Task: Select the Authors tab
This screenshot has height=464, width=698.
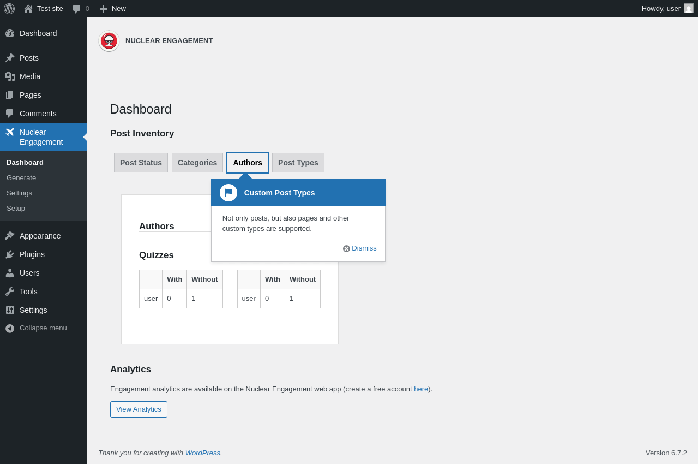Action: [x=248, y=163]
